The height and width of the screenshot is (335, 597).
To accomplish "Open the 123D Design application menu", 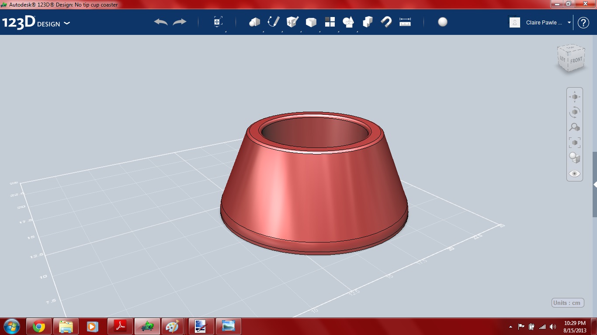I will 36,23.
